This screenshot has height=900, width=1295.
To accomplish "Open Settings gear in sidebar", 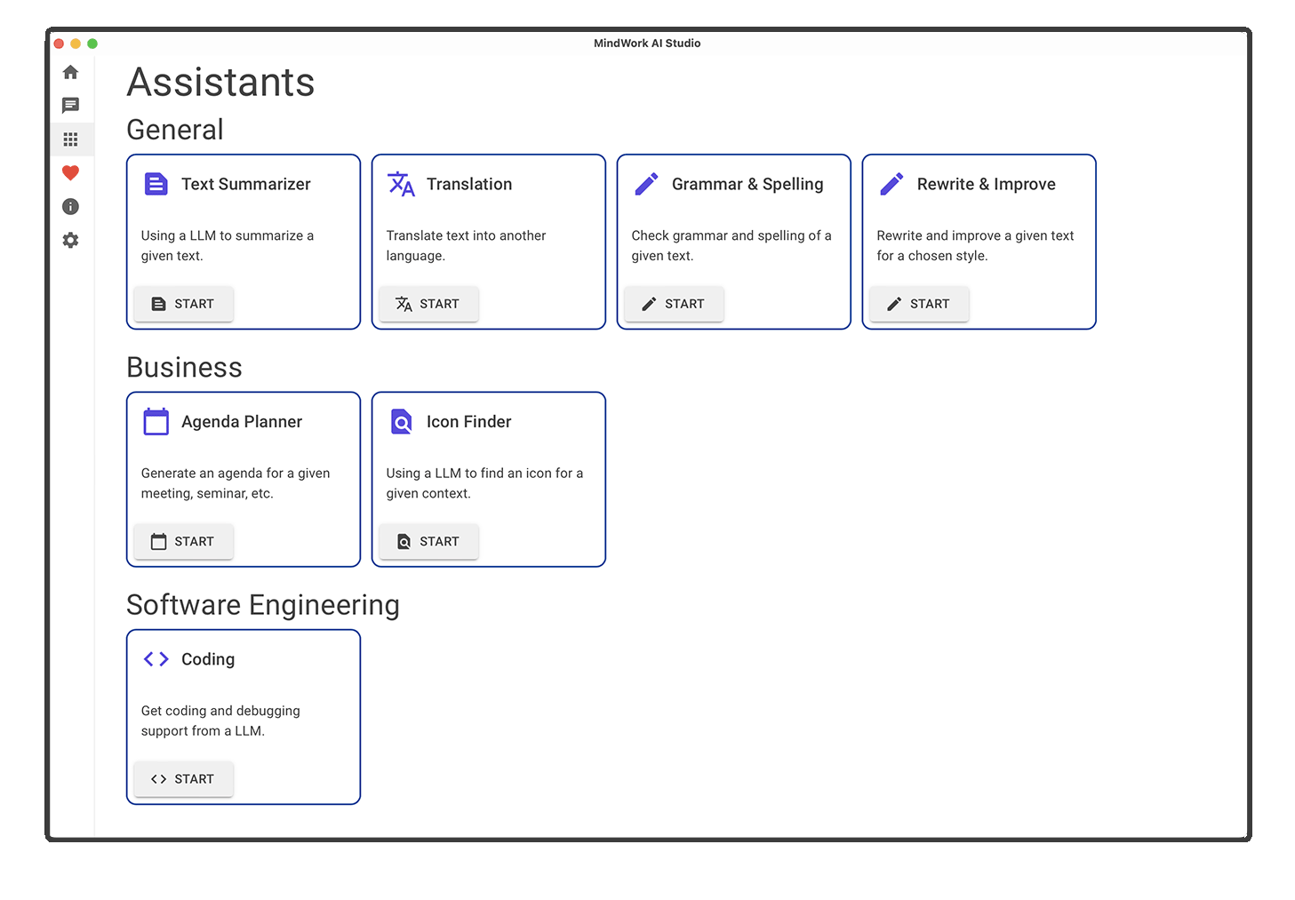I will [71, 241].
